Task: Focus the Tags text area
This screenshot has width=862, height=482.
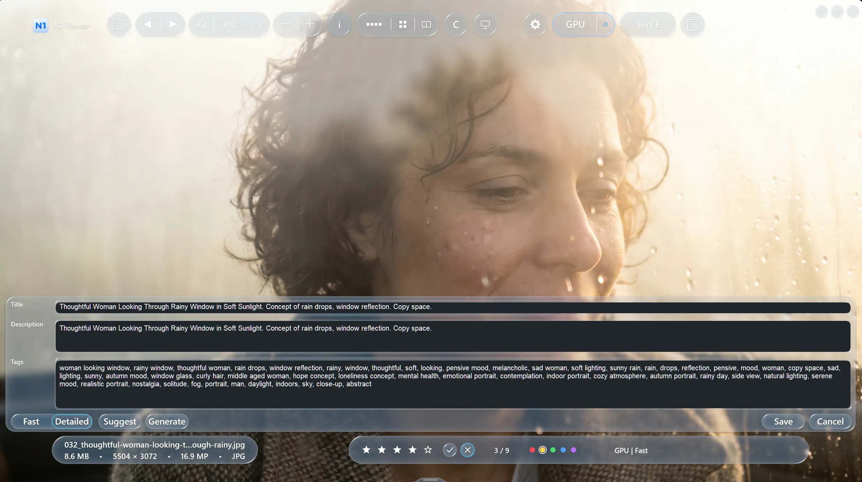Action: 453,384
